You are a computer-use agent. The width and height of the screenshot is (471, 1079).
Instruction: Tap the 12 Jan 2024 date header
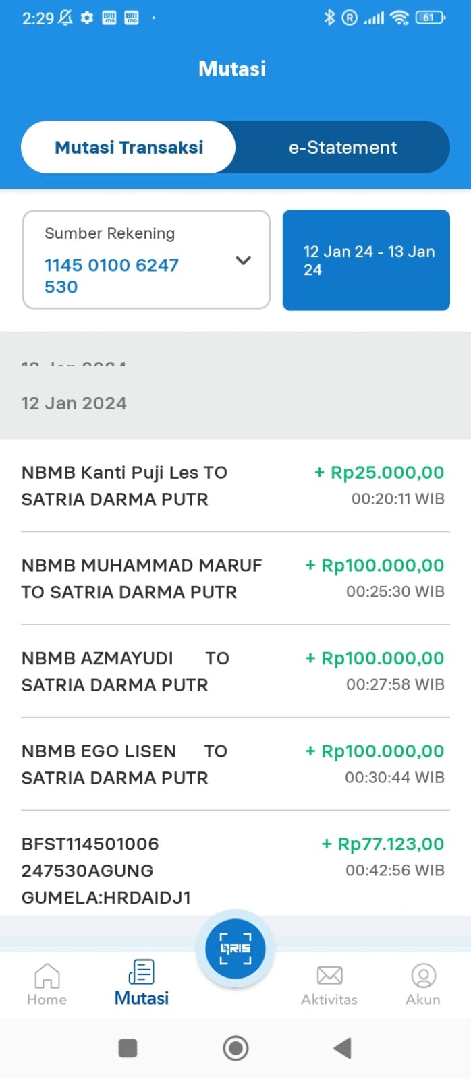pyautogui.click(x=74, y=403)
